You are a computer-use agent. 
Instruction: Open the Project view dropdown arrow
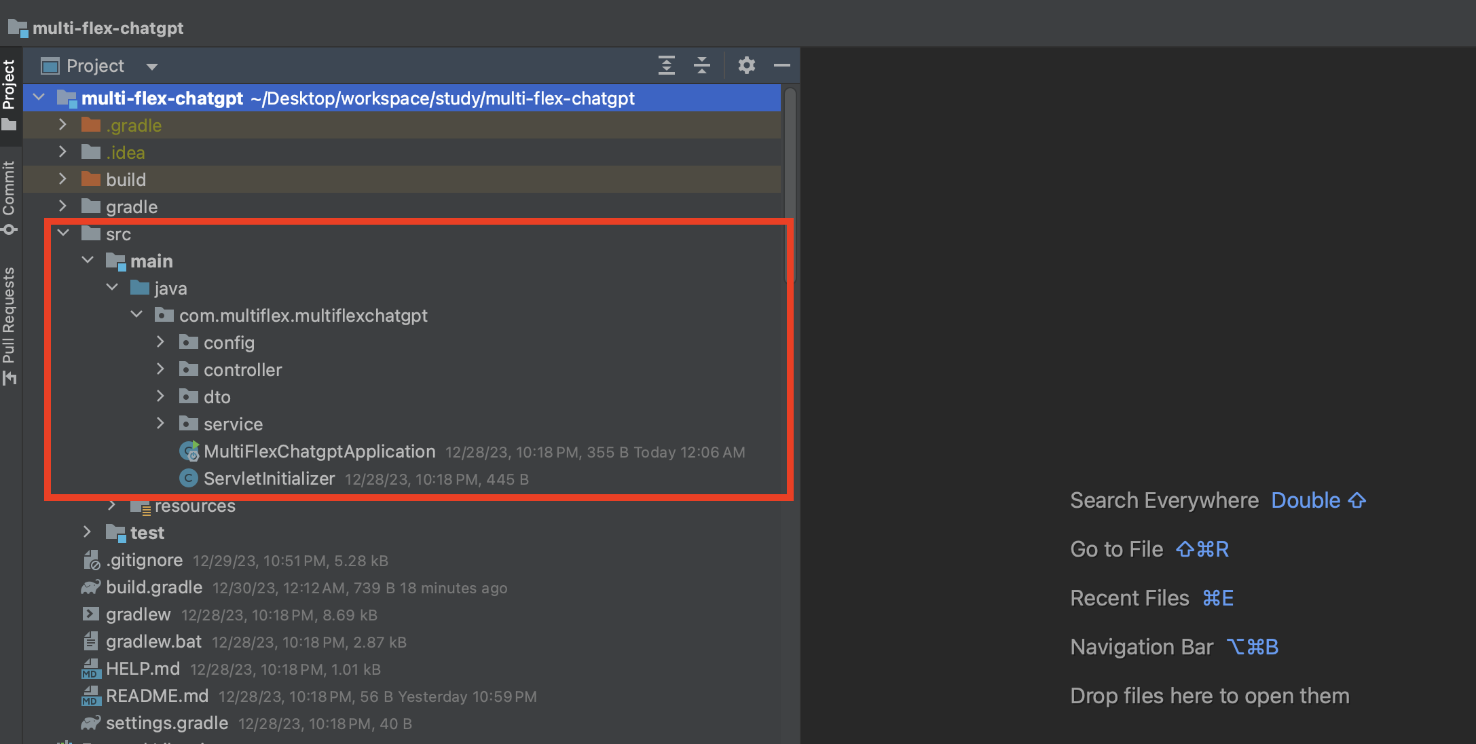tap(152, 67)
